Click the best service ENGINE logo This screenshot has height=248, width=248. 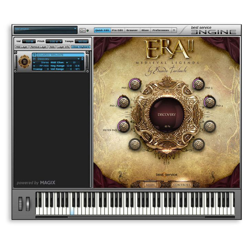214,30
